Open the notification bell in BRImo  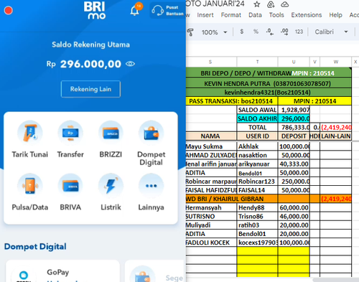pos(135,11)
